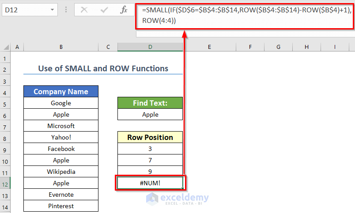Select the 'Wikipedia' cell
This screenshot has height=213, width=355.
coord(61,172)
